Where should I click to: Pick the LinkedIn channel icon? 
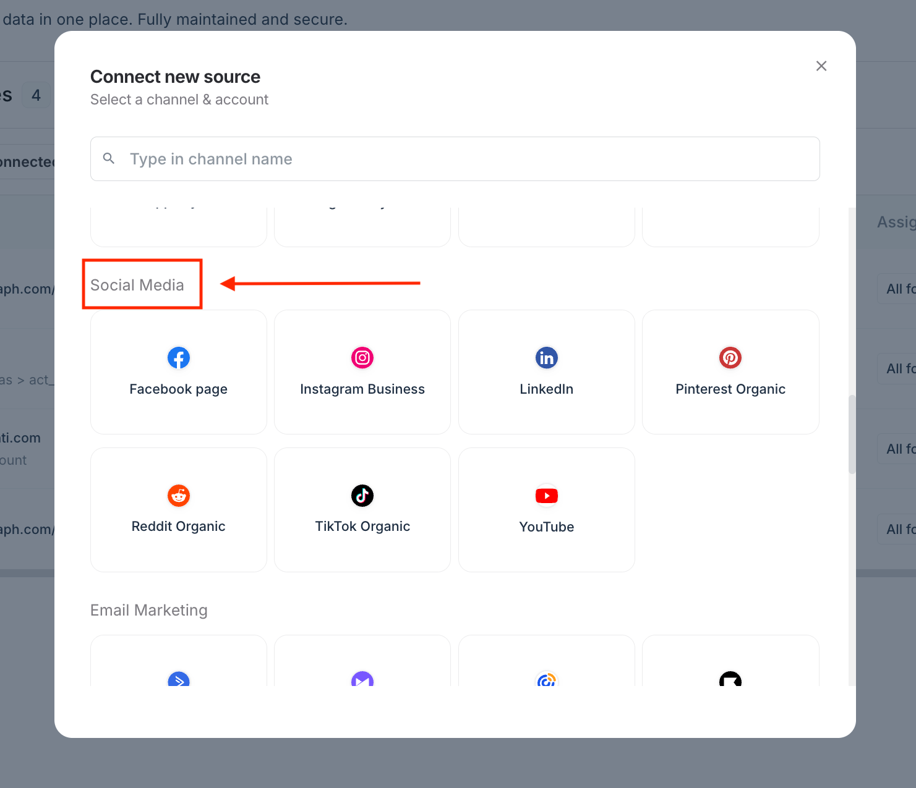pos(546,358)
